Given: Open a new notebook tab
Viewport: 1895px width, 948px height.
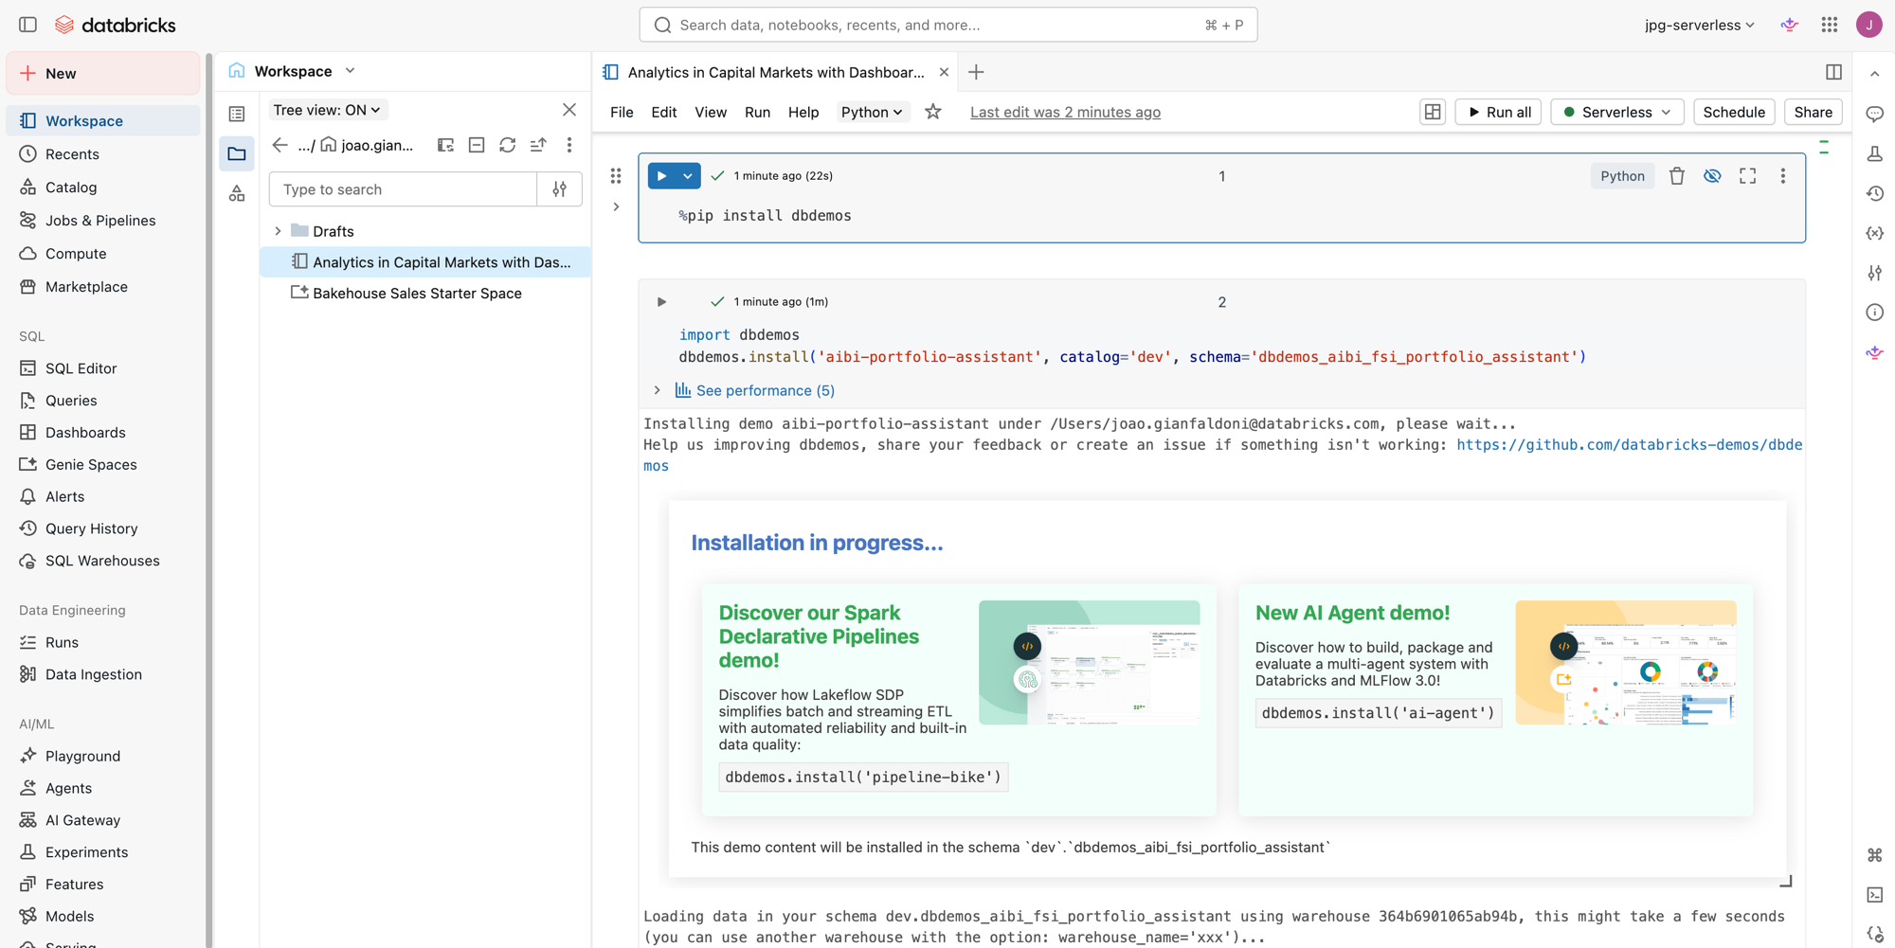Looking at the screenshot, I should 976,72.
